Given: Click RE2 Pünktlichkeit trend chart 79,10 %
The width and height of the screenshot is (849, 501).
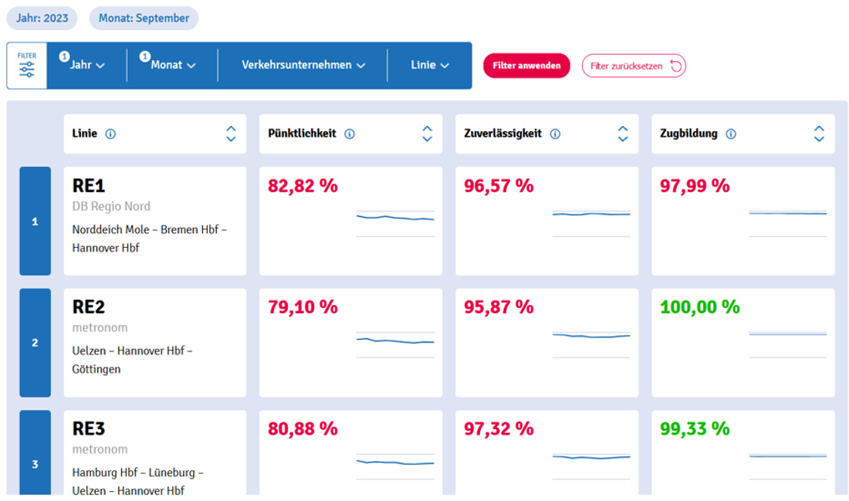Looking at the screenshot, I should pos(394,340).
